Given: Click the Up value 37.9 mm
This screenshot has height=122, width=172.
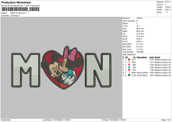Looking at the screenshot, I should pos(140,34).
